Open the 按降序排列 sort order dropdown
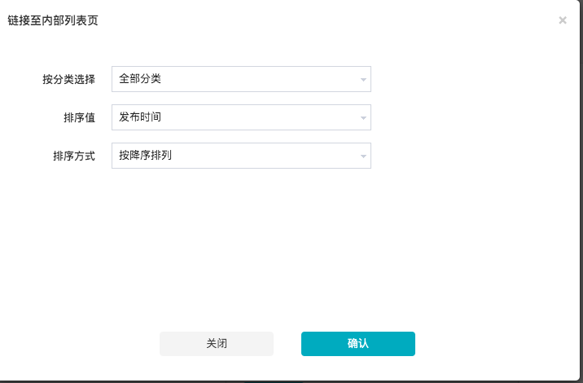Screen dimensions: 583x383 click(241, 156)
